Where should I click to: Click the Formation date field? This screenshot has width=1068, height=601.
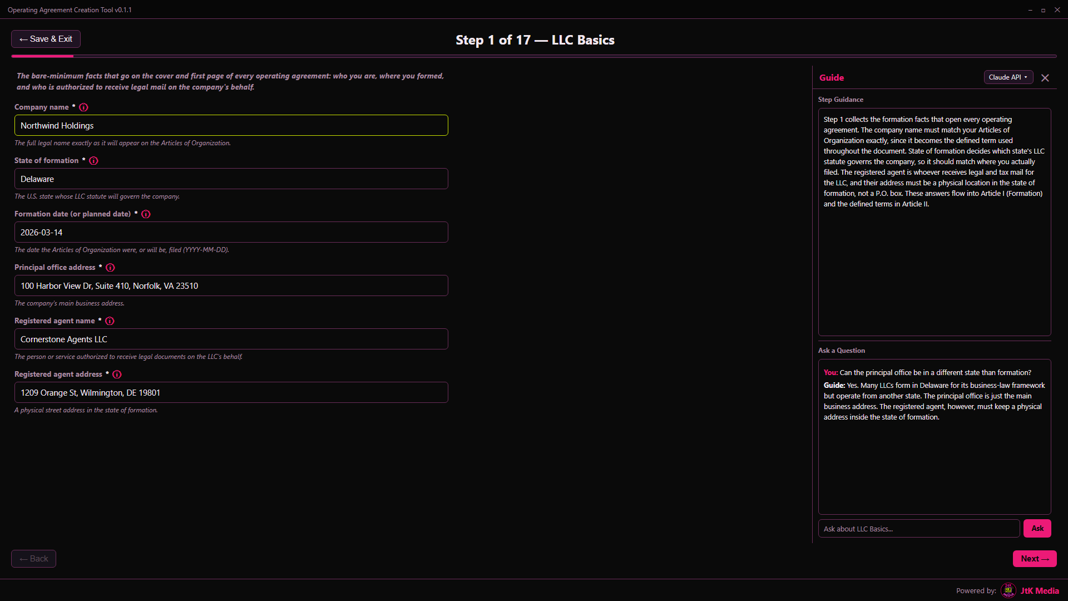point(231,232)
